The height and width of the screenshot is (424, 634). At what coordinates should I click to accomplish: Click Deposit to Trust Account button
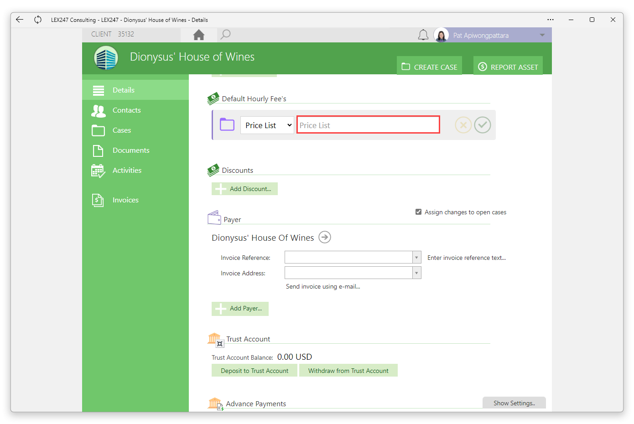(x=255, y=371)
